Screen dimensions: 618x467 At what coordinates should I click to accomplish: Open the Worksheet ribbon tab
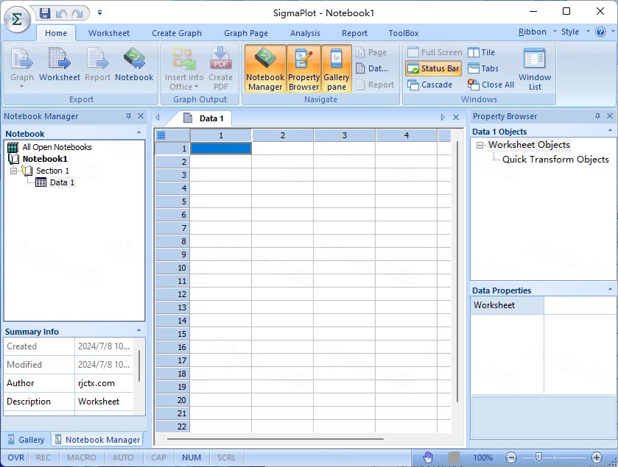109,33
